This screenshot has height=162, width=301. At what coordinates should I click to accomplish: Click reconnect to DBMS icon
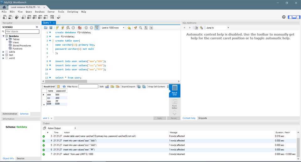59,17
